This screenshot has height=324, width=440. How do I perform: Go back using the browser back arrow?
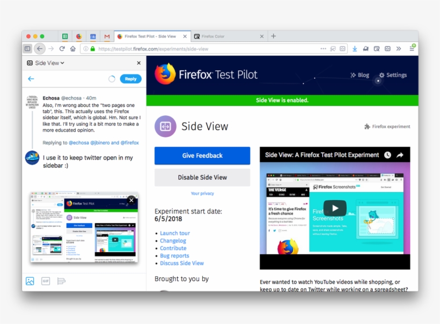click(40, 48)
